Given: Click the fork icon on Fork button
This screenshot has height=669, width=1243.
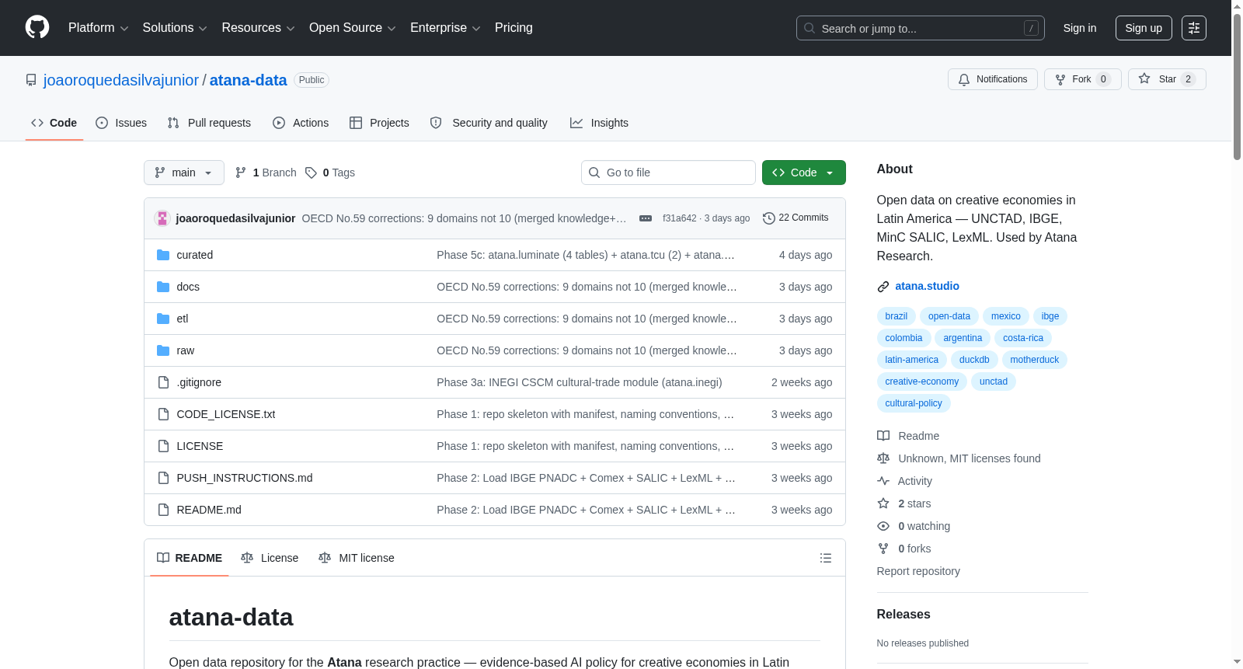Looking at the screenshot, I should coord(1060,79).
